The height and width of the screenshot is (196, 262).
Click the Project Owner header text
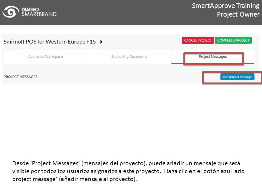pyautogui.click(x=238, y=14)
